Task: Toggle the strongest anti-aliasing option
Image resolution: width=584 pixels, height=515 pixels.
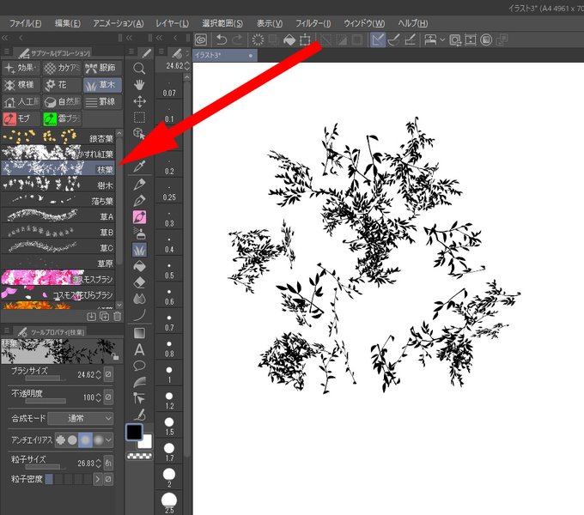Action: [x=98, y=440]
